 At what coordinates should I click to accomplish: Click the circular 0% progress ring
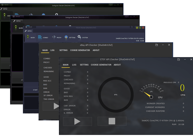116,95
